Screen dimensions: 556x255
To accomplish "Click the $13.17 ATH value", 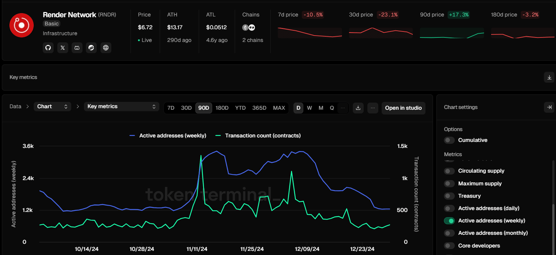I will (x=175, y=27).
